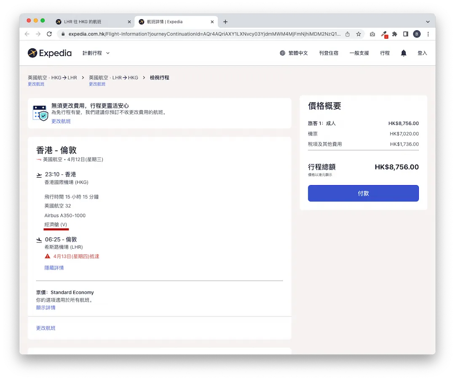
Task: Click the 英國航空 • 4月12日(星期三) subtitle
Action: coord(70,159)
